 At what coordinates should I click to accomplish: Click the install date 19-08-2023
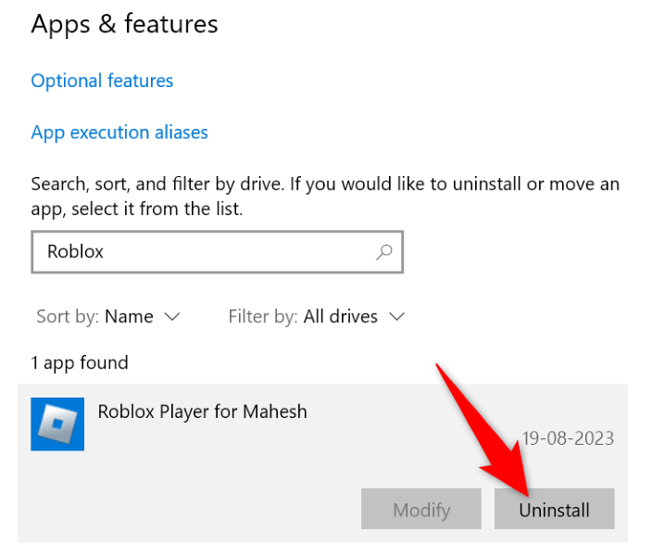tap(567, 438)
